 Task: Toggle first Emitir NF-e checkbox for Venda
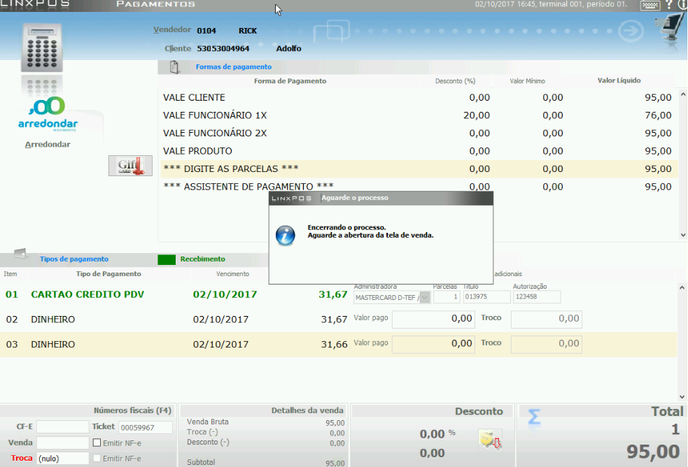click(x=97, y=443)
